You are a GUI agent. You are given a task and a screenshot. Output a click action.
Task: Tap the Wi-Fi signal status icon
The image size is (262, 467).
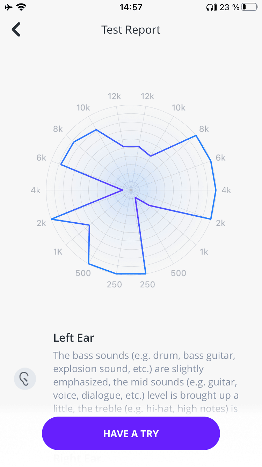pos(22,7)
